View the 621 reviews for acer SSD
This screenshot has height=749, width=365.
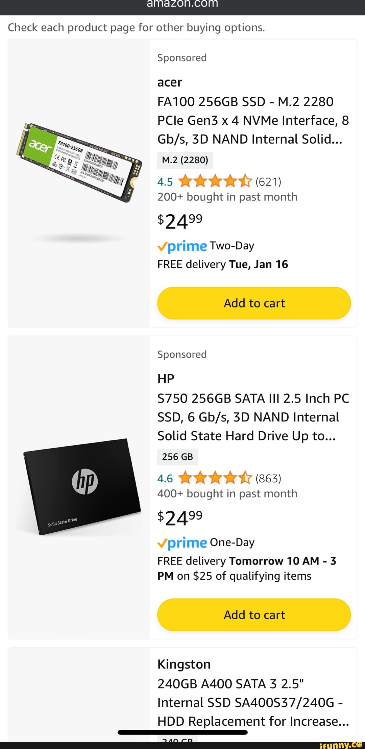click(268, 182)
